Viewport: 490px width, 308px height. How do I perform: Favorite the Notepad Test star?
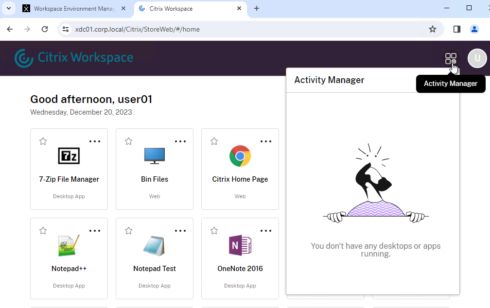(128, 231)
